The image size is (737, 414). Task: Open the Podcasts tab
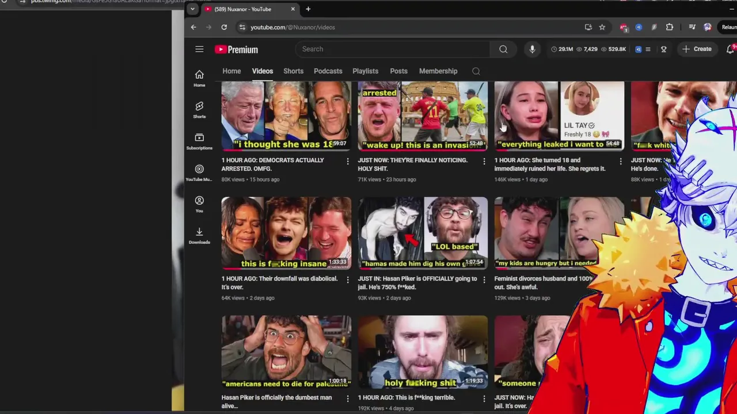(x=328, y=71)
